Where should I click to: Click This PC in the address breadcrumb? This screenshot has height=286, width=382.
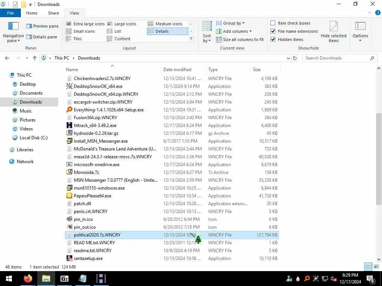point(62,58)
